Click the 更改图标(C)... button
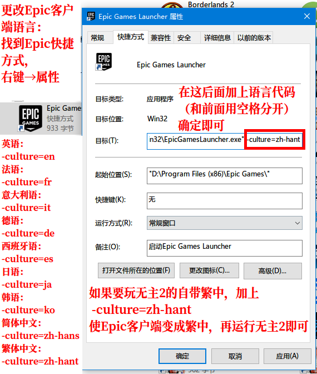317x374 pixels. point(209,270)
